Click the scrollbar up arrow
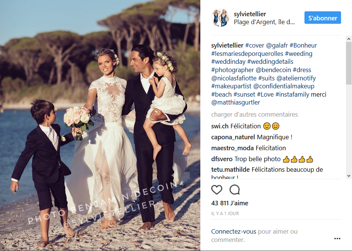This screenshot has width=352, height=251. tap(349, 39)
